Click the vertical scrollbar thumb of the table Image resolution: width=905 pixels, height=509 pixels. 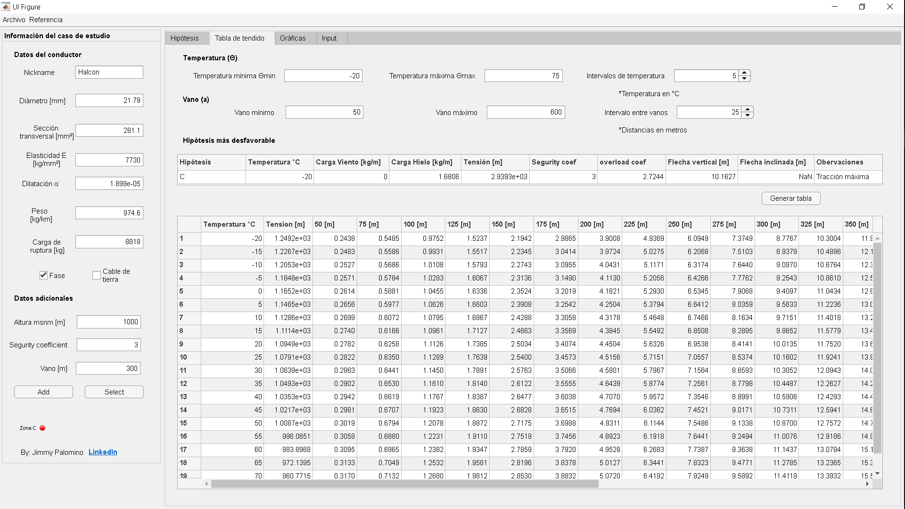coord(877,348)
